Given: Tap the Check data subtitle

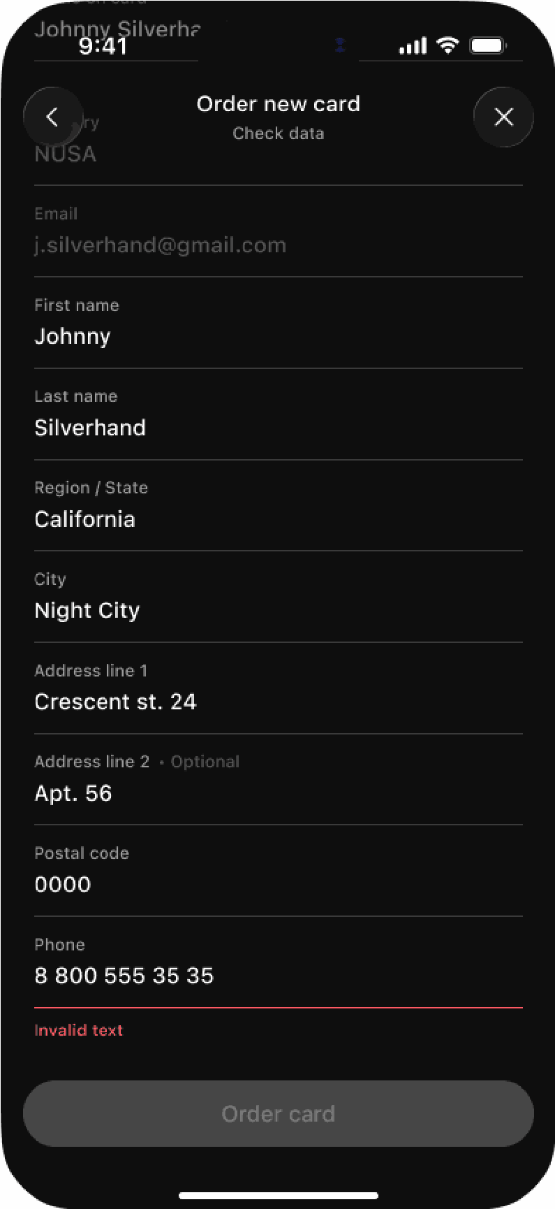Looking at the screenshot, I should click(x=279, y=133).
